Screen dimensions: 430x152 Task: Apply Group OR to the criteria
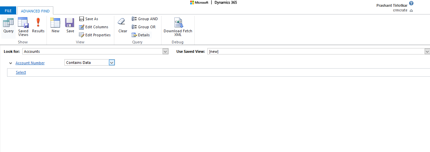pos(144,27)
